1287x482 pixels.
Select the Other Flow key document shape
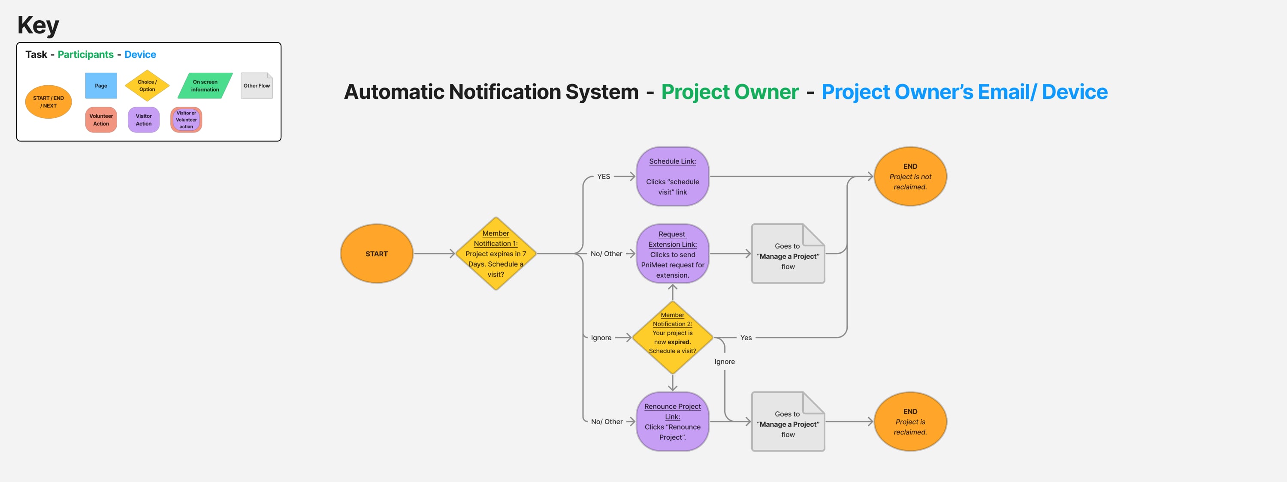[x=257, y=86]
